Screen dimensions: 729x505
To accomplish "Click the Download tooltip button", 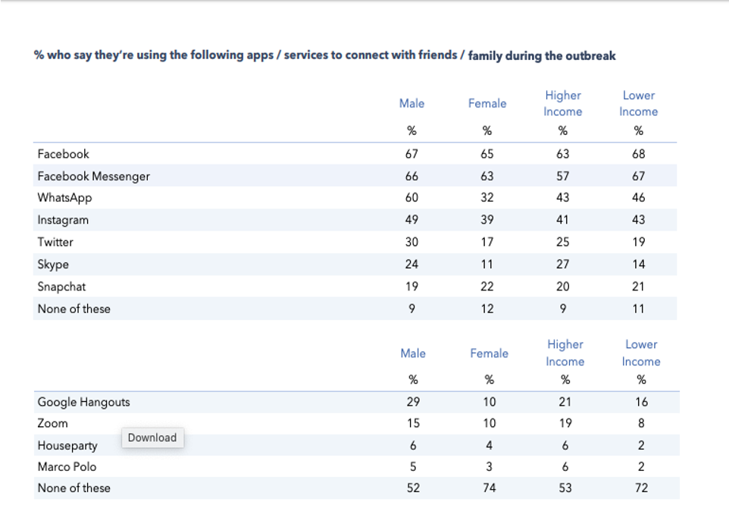I will [152, 438].
